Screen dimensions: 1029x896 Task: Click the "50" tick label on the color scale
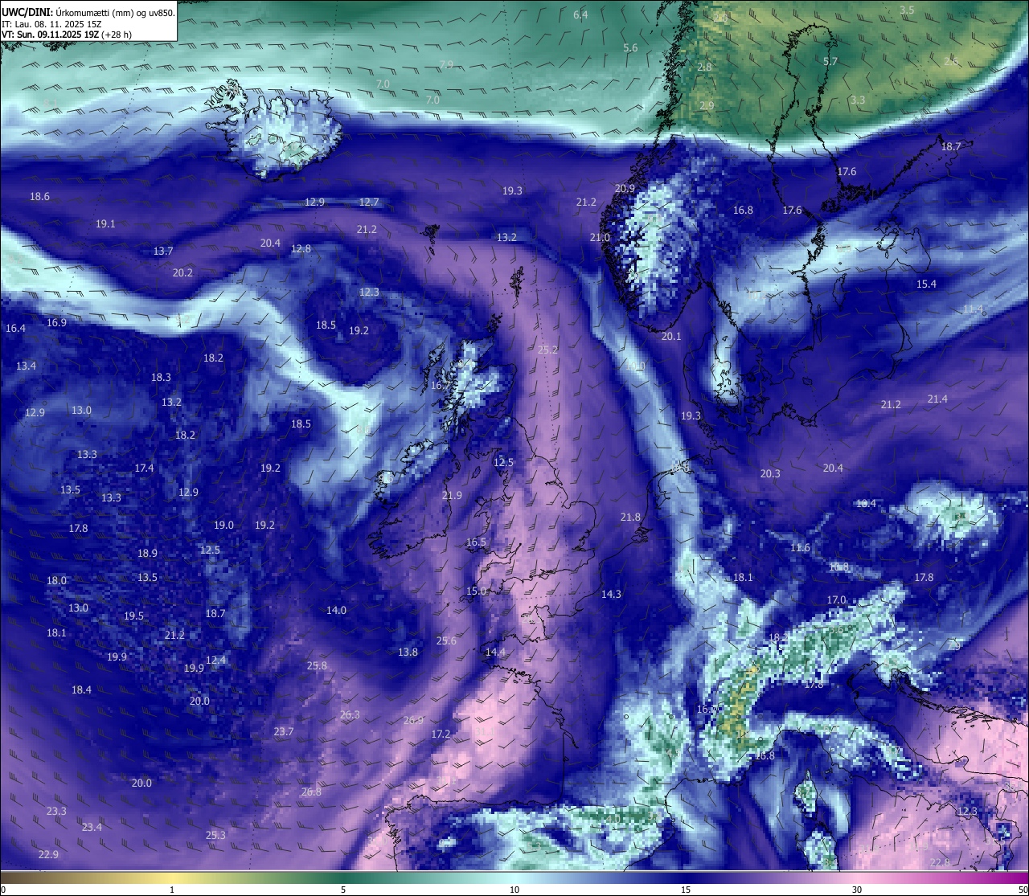[1023, 890]
